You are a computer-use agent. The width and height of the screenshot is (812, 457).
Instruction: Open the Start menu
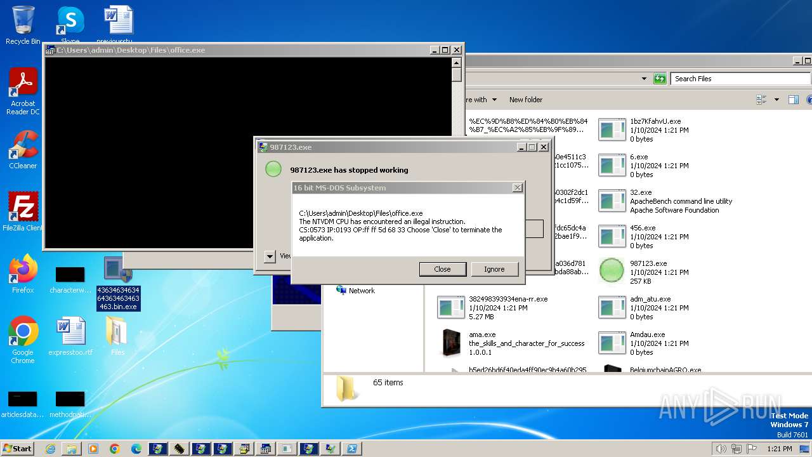tap(17, 448)
